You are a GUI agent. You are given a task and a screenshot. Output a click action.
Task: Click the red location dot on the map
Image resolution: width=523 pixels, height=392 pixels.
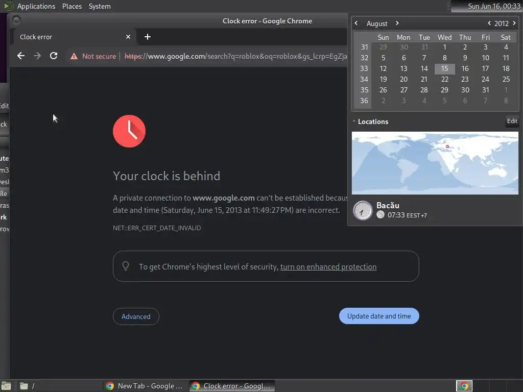pyautogui.click(x=447, y=146)
